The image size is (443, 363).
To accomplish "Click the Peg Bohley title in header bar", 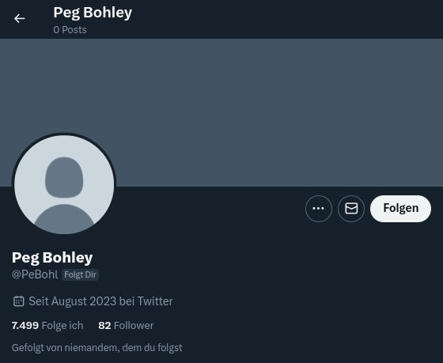I will [x=93, y=13].
